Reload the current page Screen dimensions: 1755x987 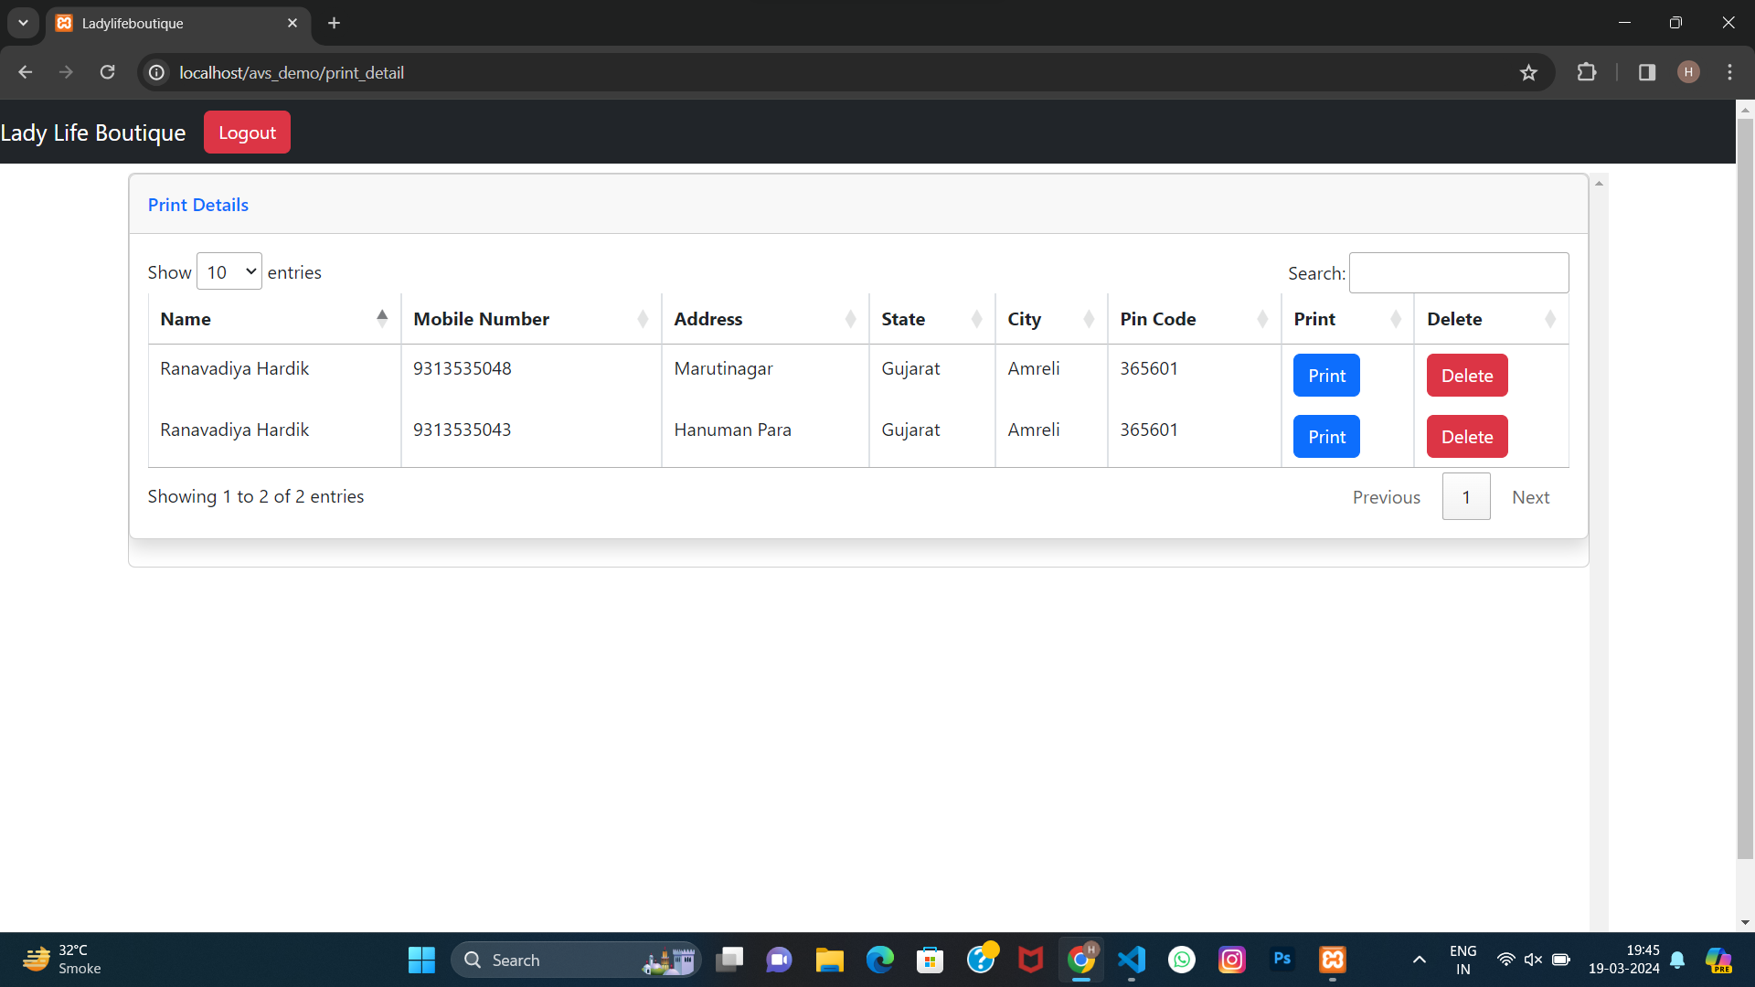coord(107,72)
